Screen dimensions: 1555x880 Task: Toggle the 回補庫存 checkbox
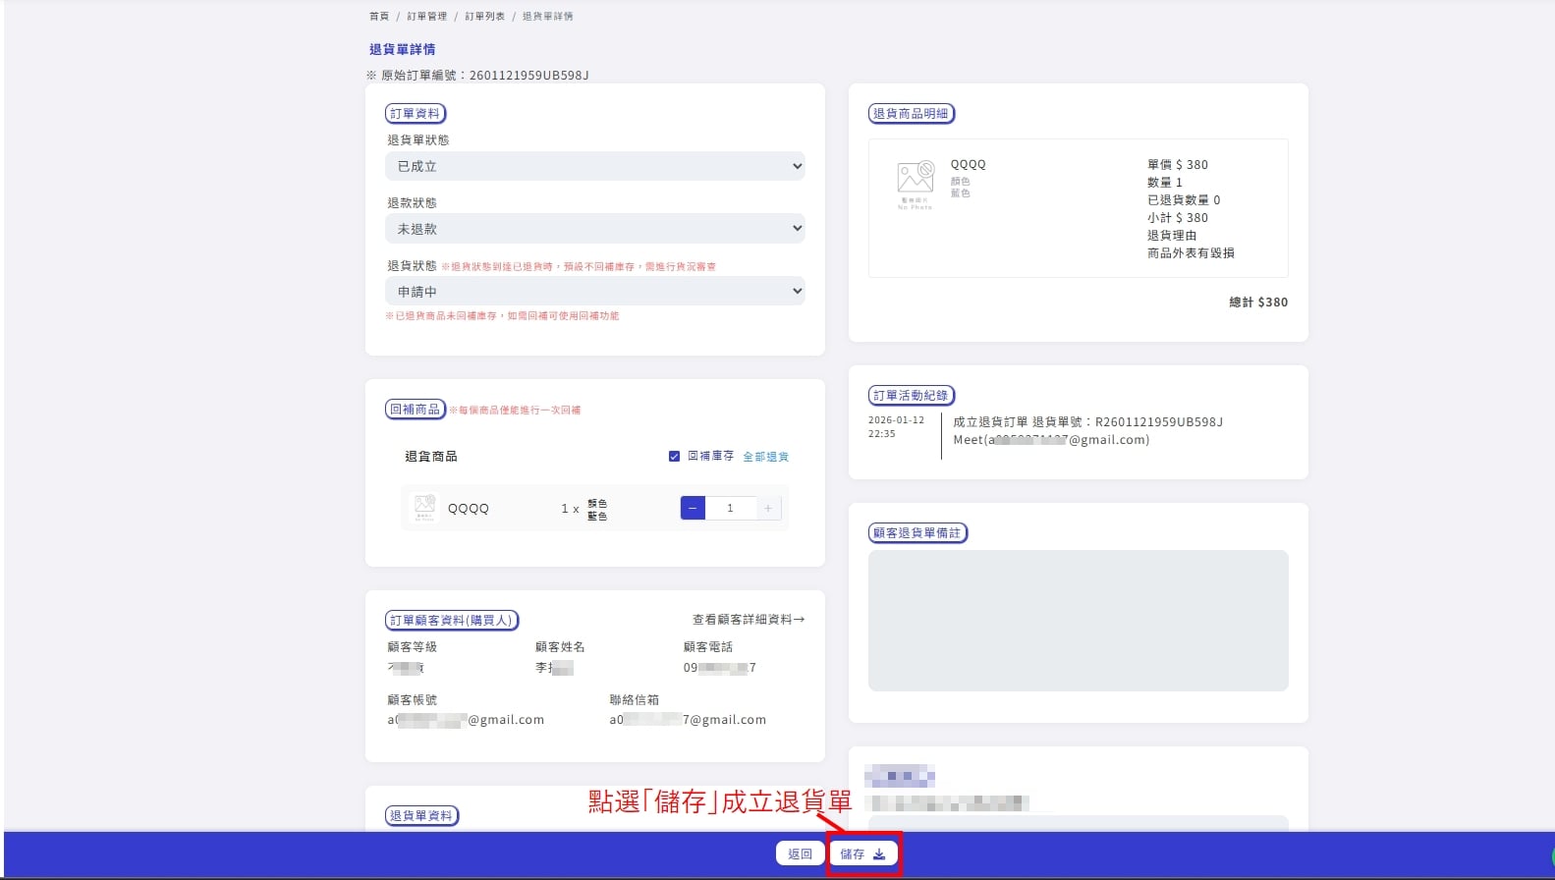click(674, 457)
